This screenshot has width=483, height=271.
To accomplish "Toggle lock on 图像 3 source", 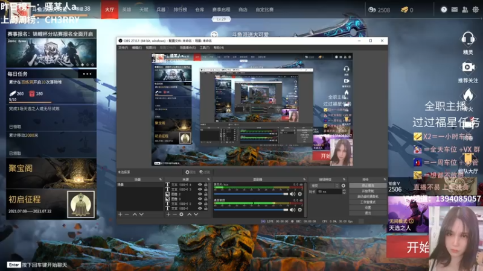I will [x=206, y=199].
